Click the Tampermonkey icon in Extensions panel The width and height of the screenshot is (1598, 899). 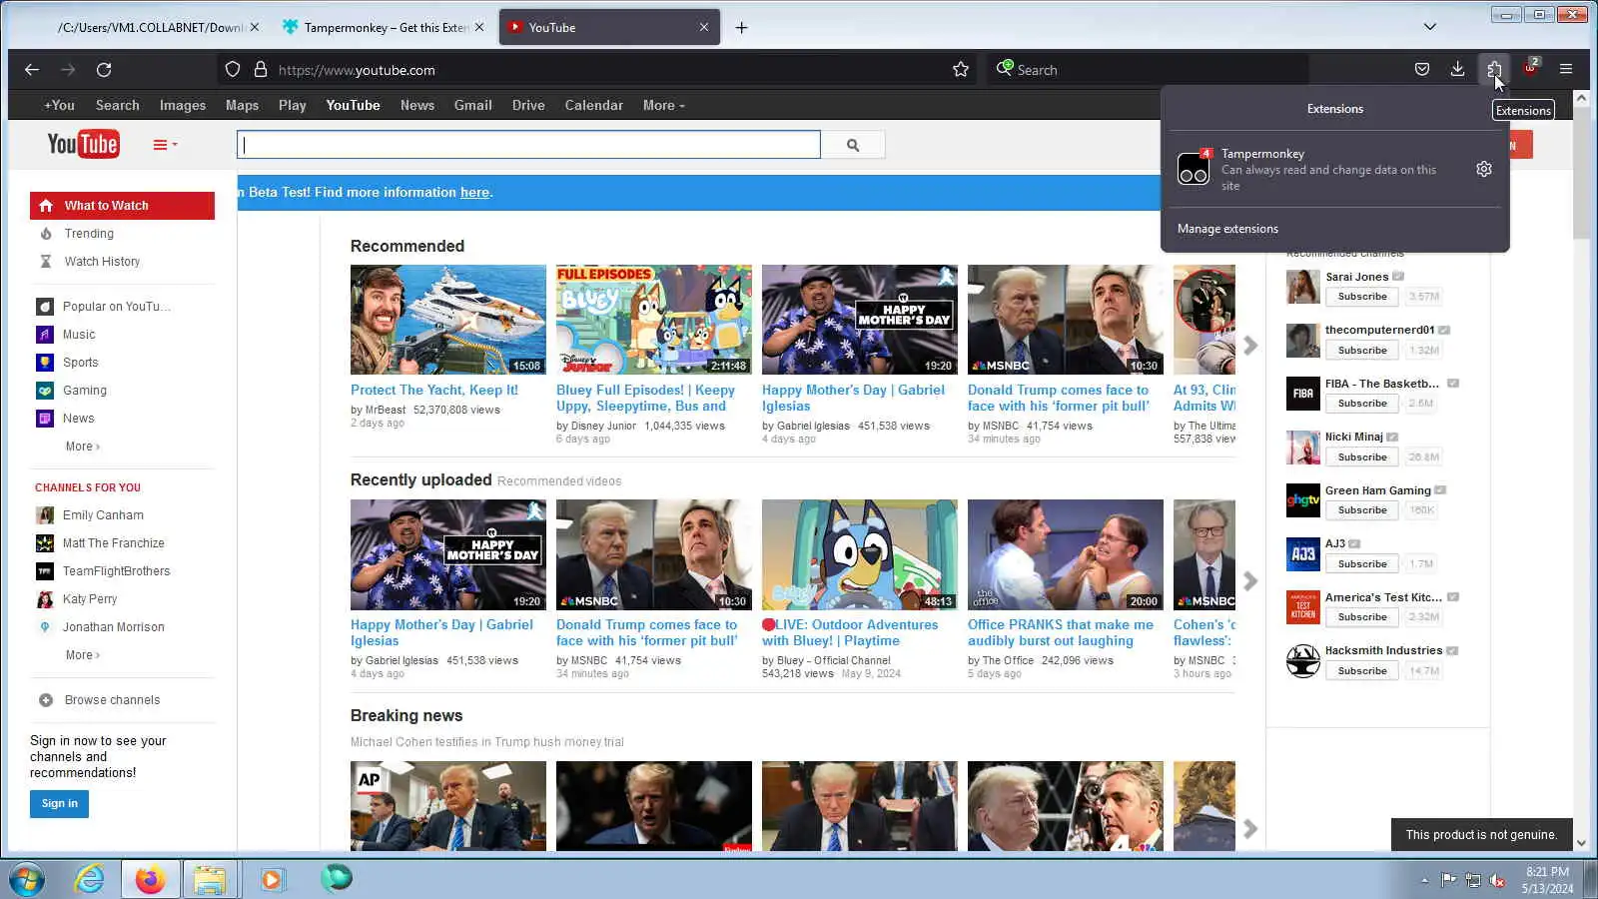[1194, 169]
